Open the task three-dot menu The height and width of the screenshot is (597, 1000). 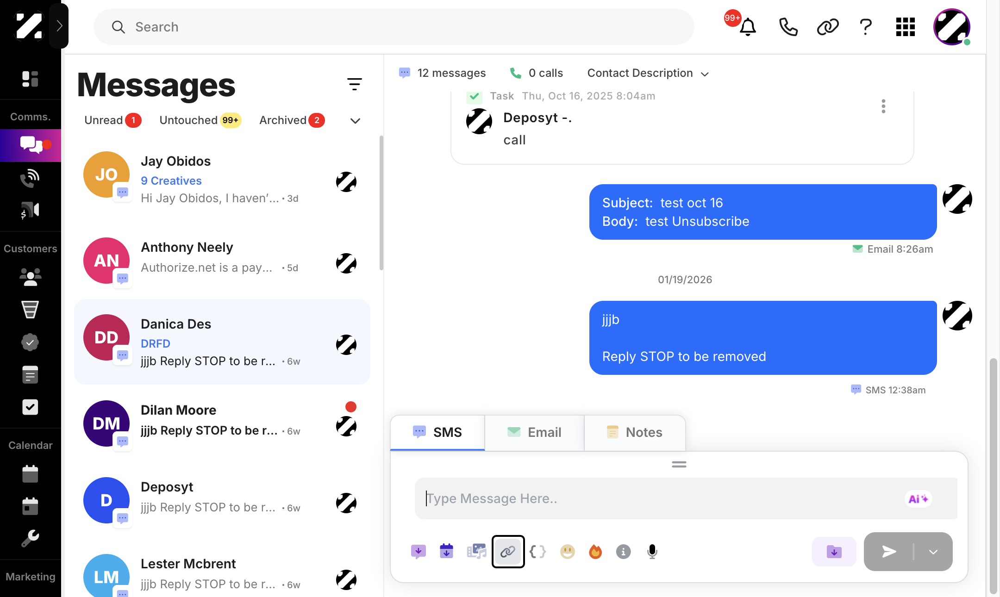click(883, 106)
